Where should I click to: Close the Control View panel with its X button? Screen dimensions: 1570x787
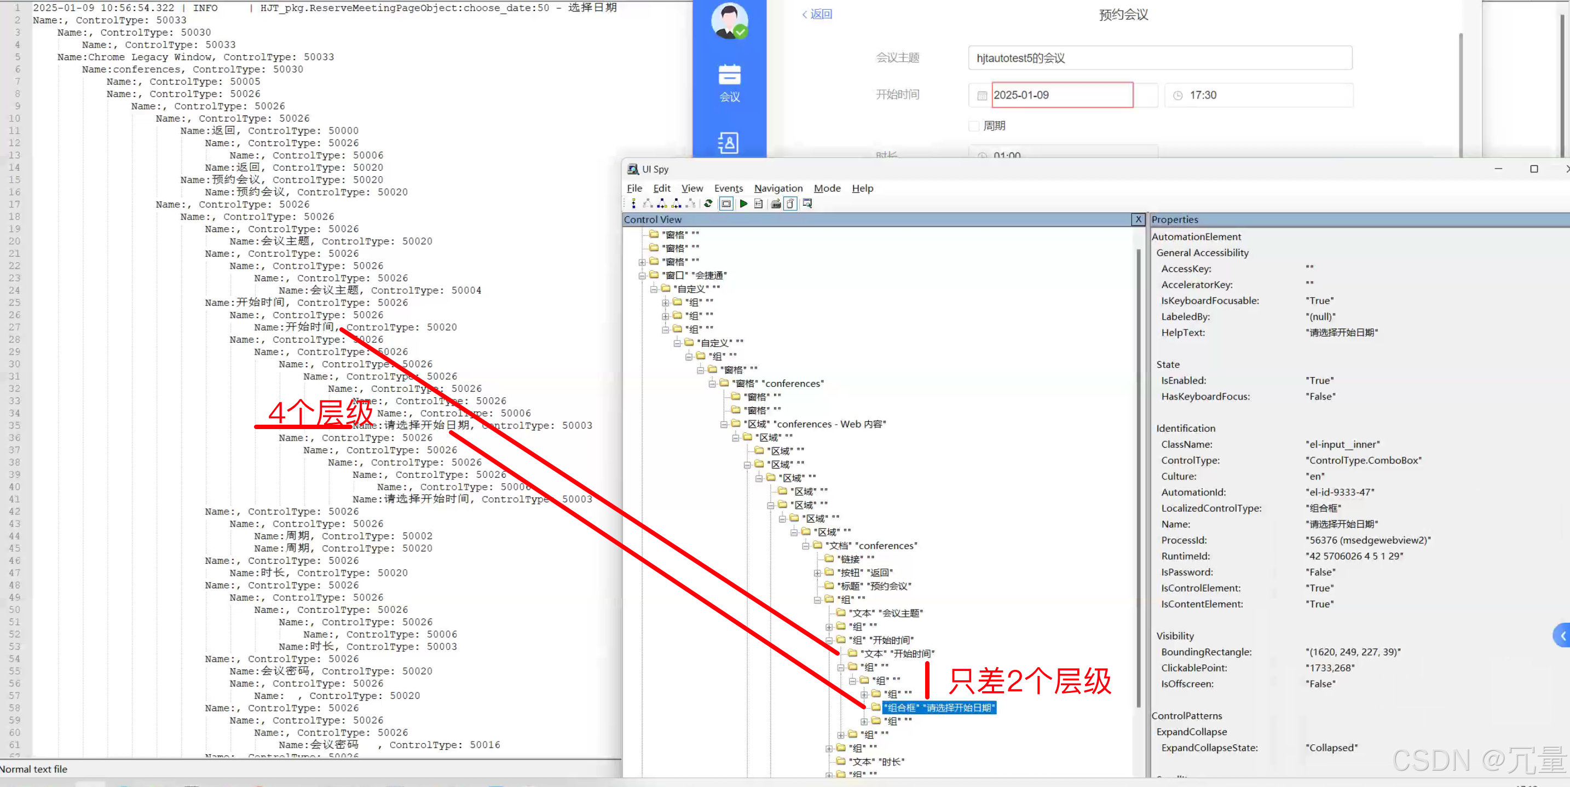click(x=1138, y=219)
